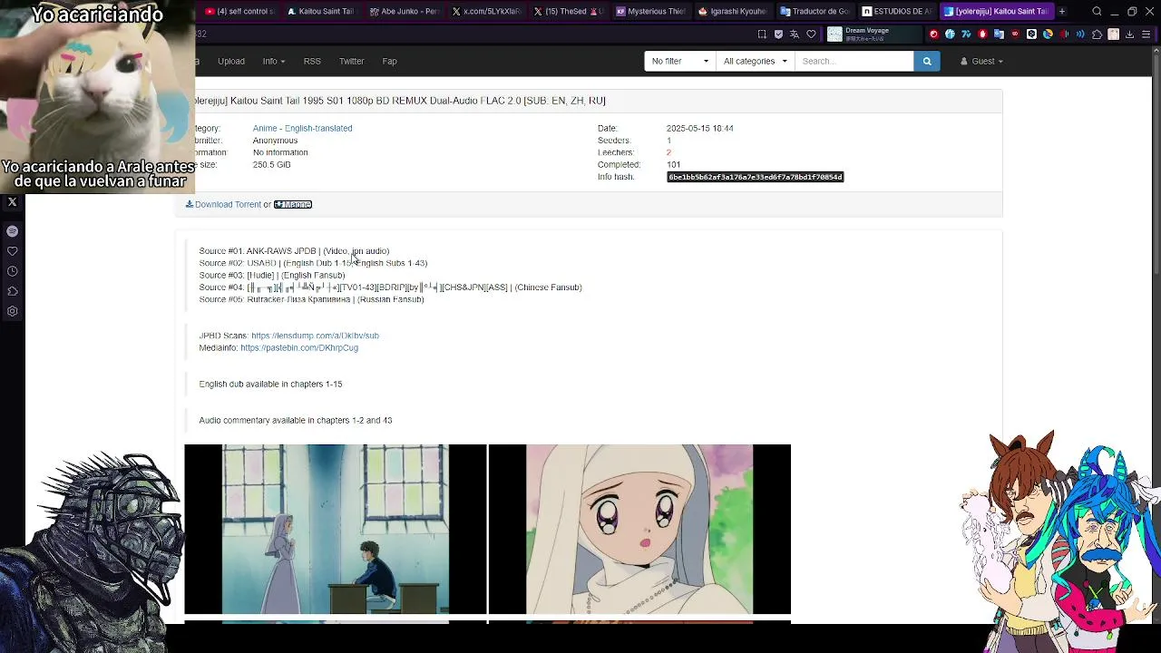Open the sidebar Settings gear icon
The image size is (1161, 653).
12,311
